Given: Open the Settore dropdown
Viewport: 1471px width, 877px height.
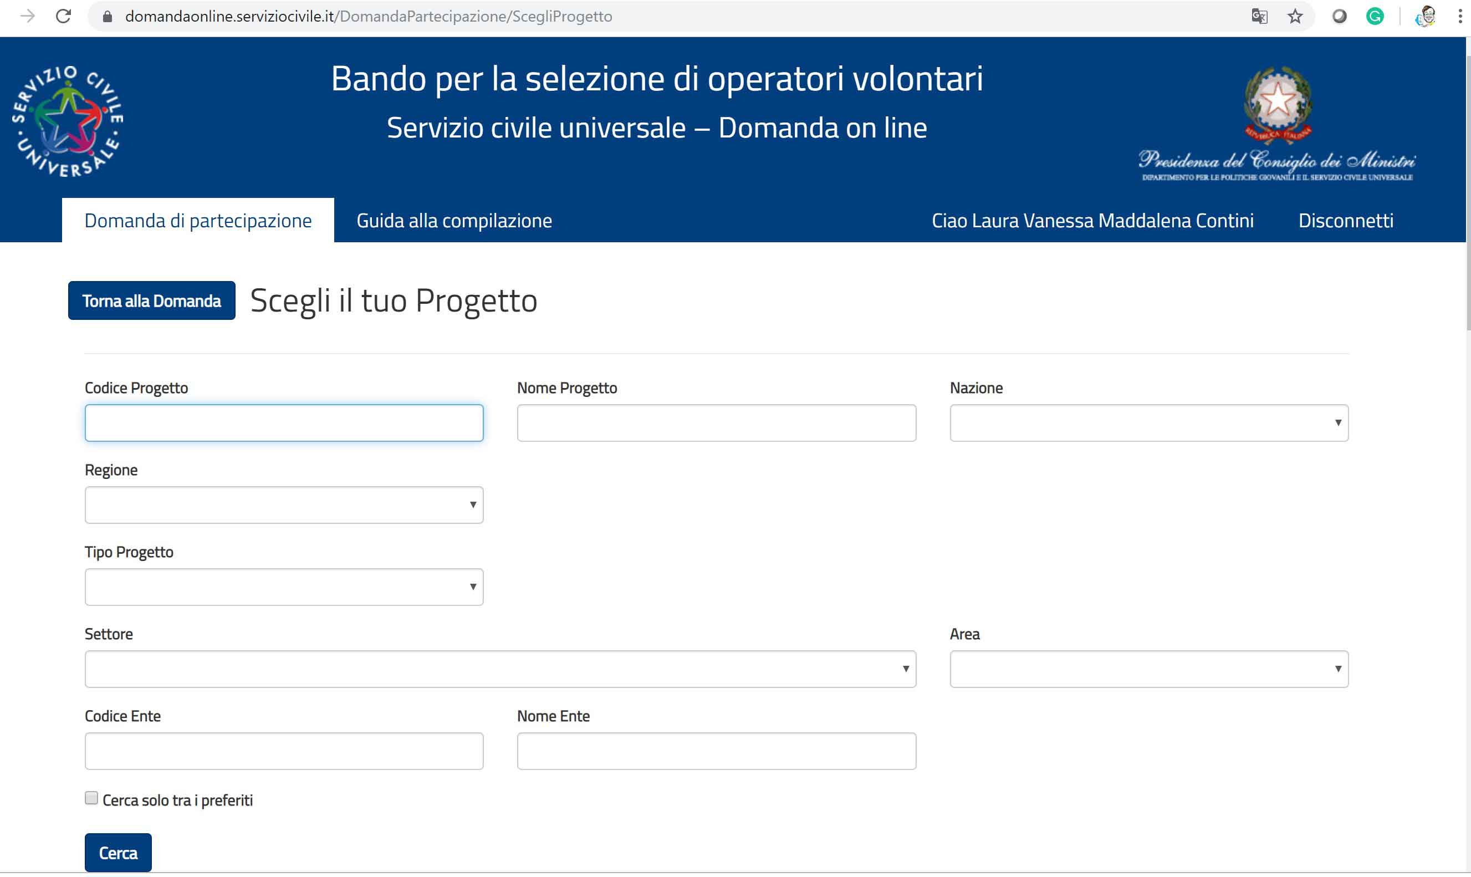Looking at the screenshot, I should [500, 670].
